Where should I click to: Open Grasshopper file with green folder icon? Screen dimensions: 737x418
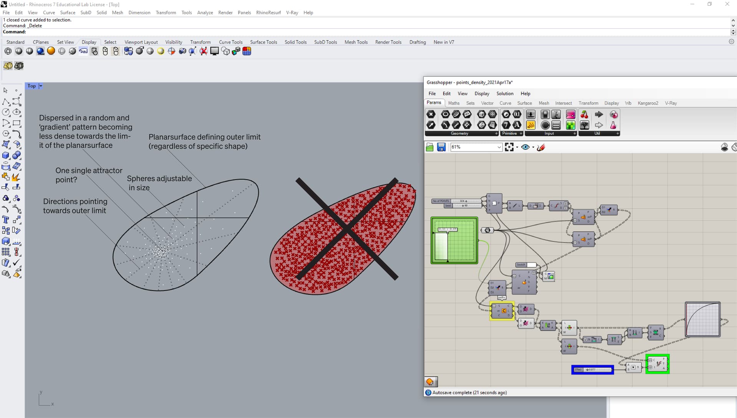430,147
